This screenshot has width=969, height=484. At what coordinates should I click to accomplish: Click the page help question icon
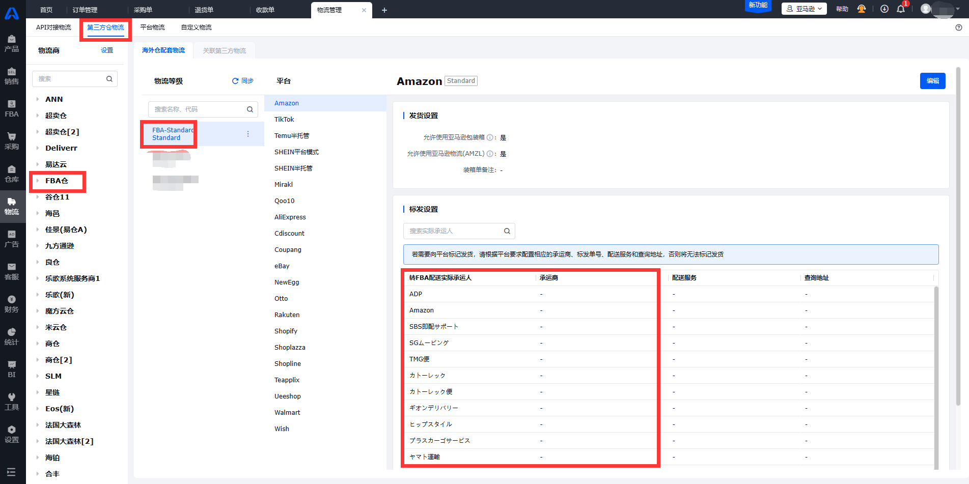[959, 27]
